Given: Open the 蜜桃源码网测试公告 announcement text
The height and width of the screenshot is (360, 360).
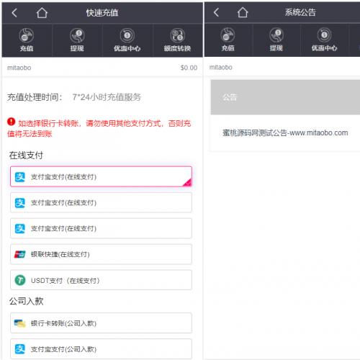Looking at the screenshot, I should 285,132.
